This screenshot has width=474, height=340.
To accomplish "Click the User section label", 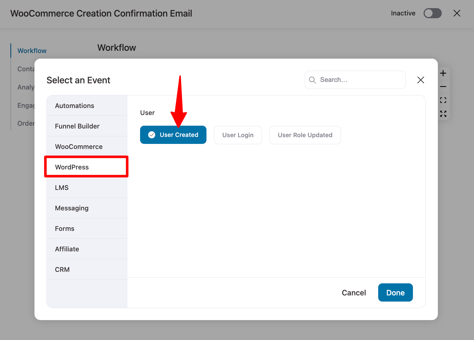I will 147,113.
